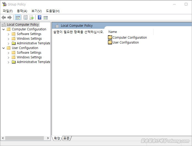This screenshot has width=192, height=146.
Task: Select Software Settings under User Configuration
Action: pyautogui.click(x=29, y=53)
